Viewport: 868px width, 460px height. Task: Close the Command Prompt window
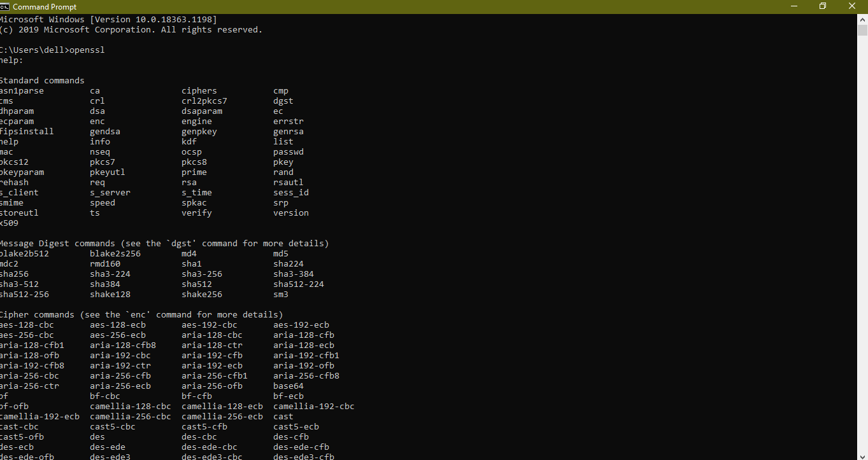click(852, 6)
